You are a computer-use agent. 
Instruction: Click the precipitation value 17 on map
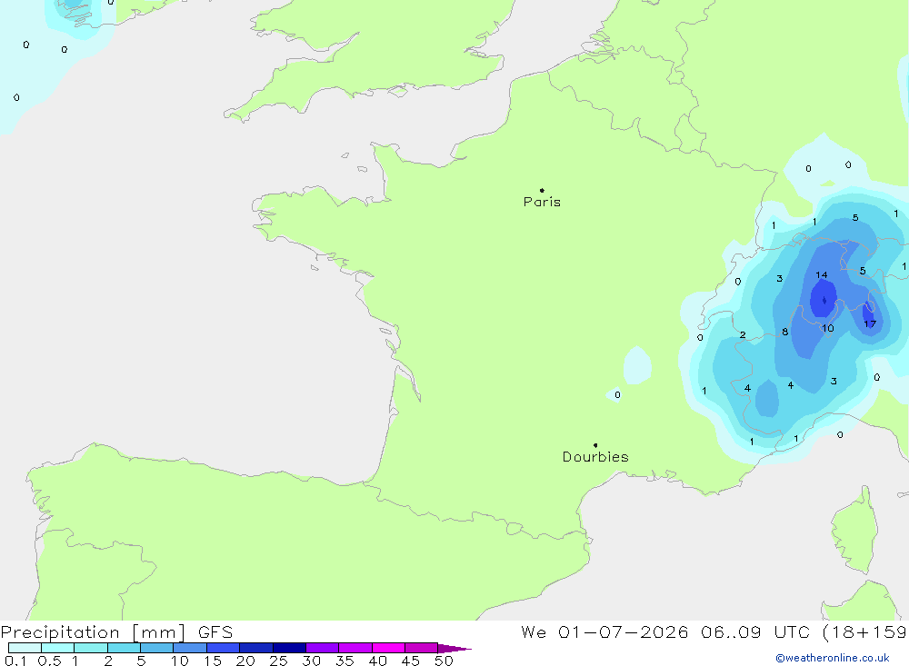pyautogui.click(x=870, y=324)
